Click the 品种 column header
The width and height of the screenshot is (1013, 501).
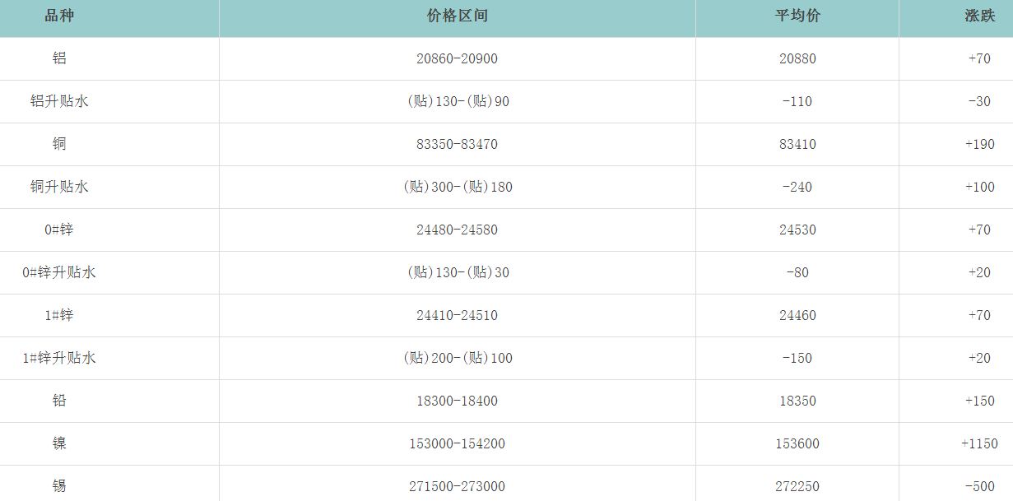[x=59, y=16]
